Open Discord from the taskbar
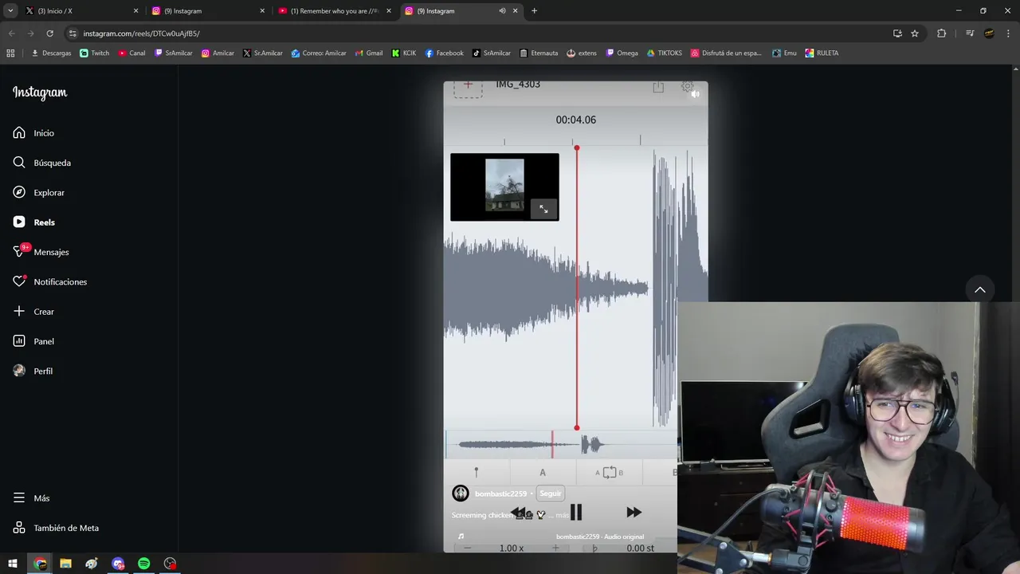Screen dimensions: 1020x574 click(118, 564)
